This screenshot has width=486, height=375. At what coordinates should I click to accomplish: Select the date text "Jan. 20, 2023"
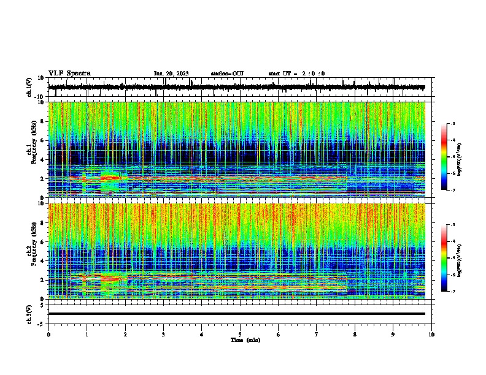171,74
